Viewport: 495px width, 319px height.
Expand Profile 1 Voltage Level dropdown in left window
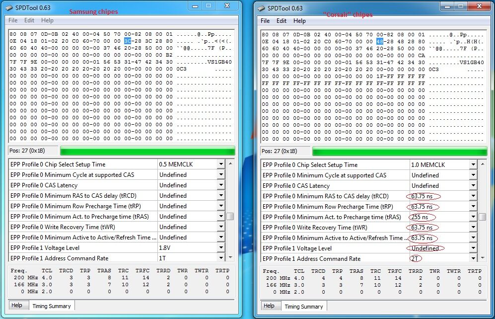[221, 247]
